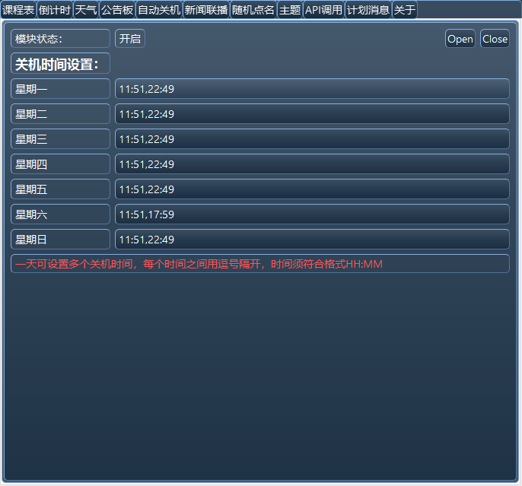This screenshot has height=486, width=522.
Task: Click the 星期五 shutdown time field
Action: pyautogui.click(x=312, y=189)
